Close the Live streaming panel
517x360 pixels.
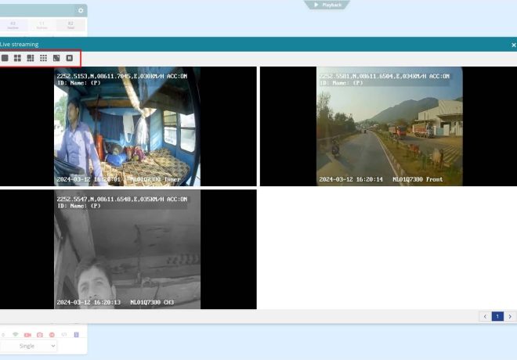[513, 45]
